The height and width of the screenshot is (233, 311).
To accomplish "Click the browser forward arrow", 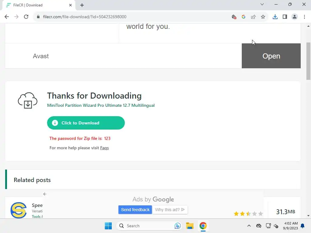I will [x=16, y=17].
